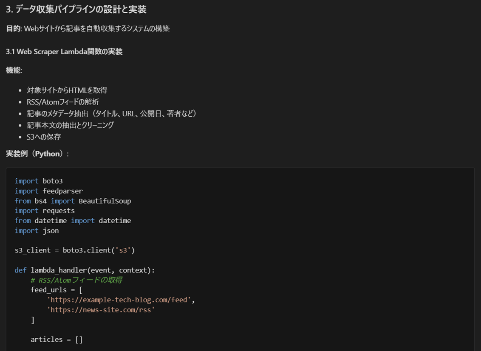This screenshot has height=351, width=481.
Task: Click the green comment "# RSS/Atomフィードの取得"
Action: pyautogui.click(x=76, y=280)
